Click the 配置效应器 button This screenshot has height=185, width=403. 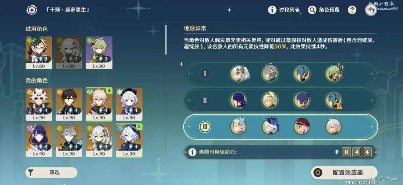pos(344,173)
